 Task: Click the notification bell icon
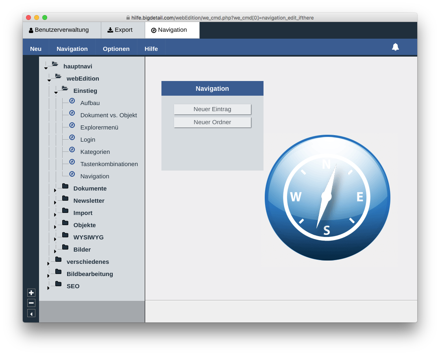395,47
